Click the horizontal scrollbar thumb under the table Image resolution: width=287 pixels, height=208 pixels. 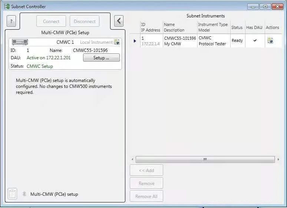pyautogui.click(x=204, y=159)
